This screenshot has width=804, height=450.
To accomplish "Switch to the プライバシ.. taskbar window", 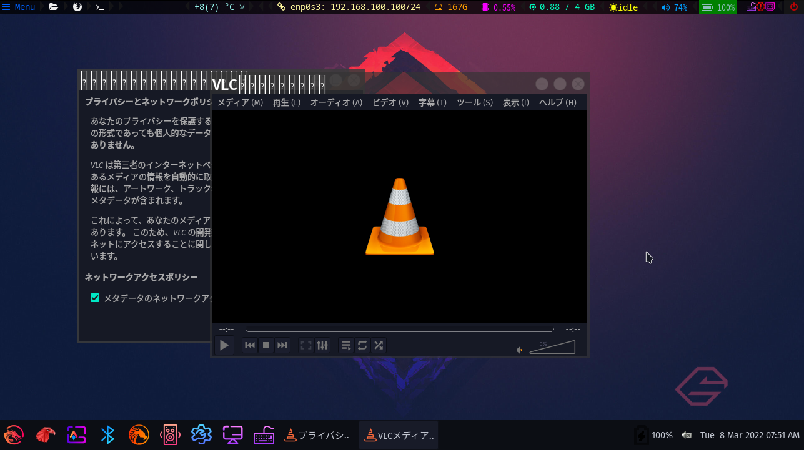I will click(x=319, y=435).
